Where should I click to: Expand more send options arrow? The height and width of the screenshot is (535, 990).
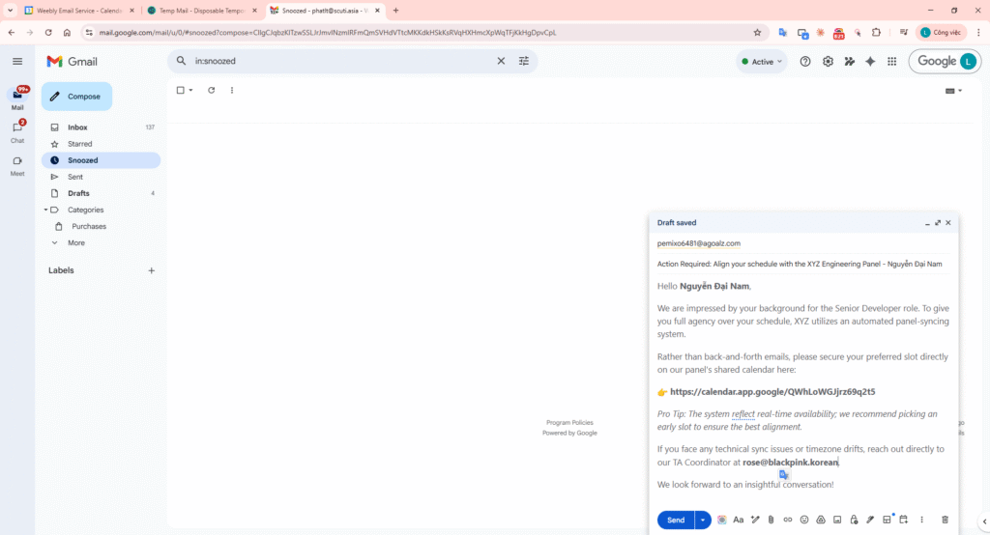[x=703, y=520]
